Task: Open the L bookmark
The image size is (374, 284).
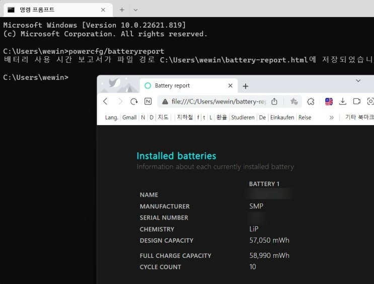Action: pyautogui.click(x=210, y=117)
